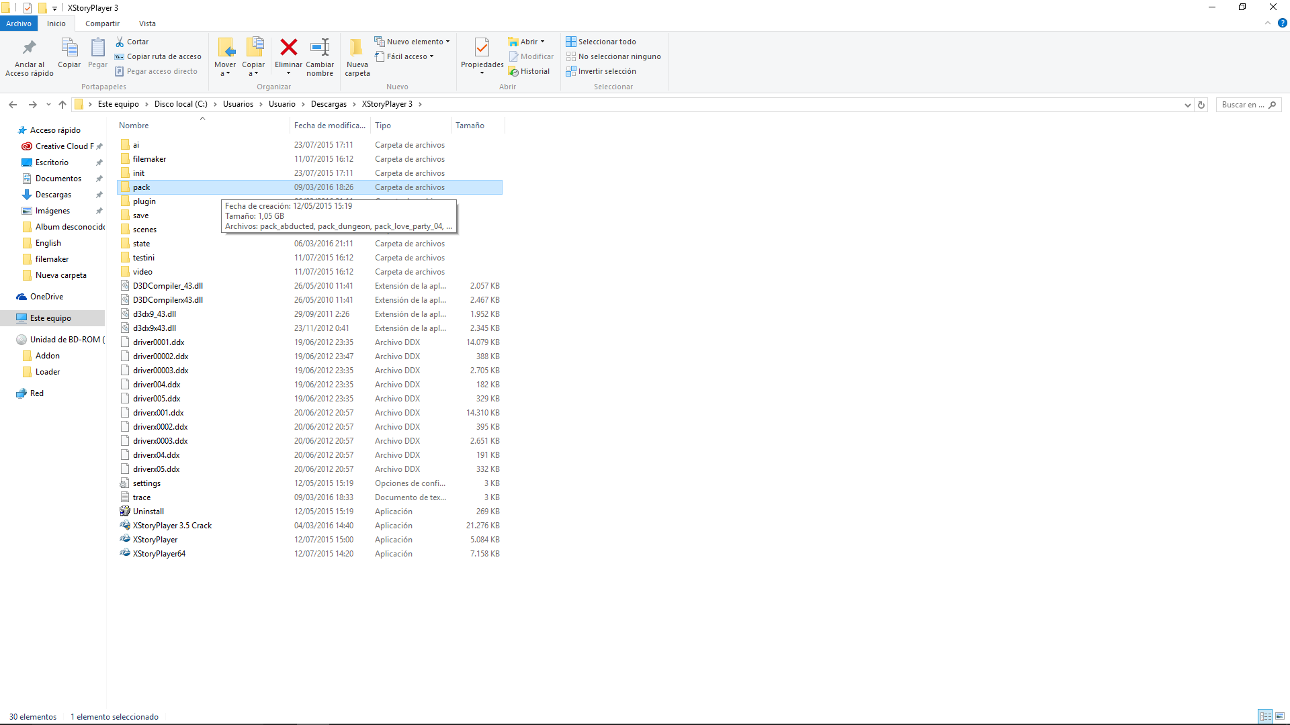The width and height of the screenshot is (1290, 725).
Task: Select the settings configuration file
Action: coord(310,483)
